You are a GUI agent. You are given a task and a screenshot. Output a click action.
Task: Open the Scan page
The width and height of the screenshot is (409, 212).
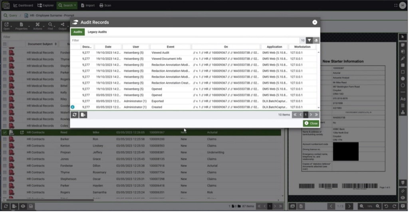click(105, 5)
